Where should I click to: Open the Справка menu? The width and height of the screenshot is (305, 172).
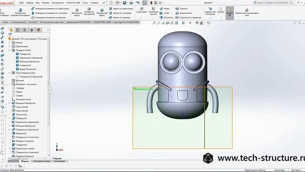(x=94, y=3)
